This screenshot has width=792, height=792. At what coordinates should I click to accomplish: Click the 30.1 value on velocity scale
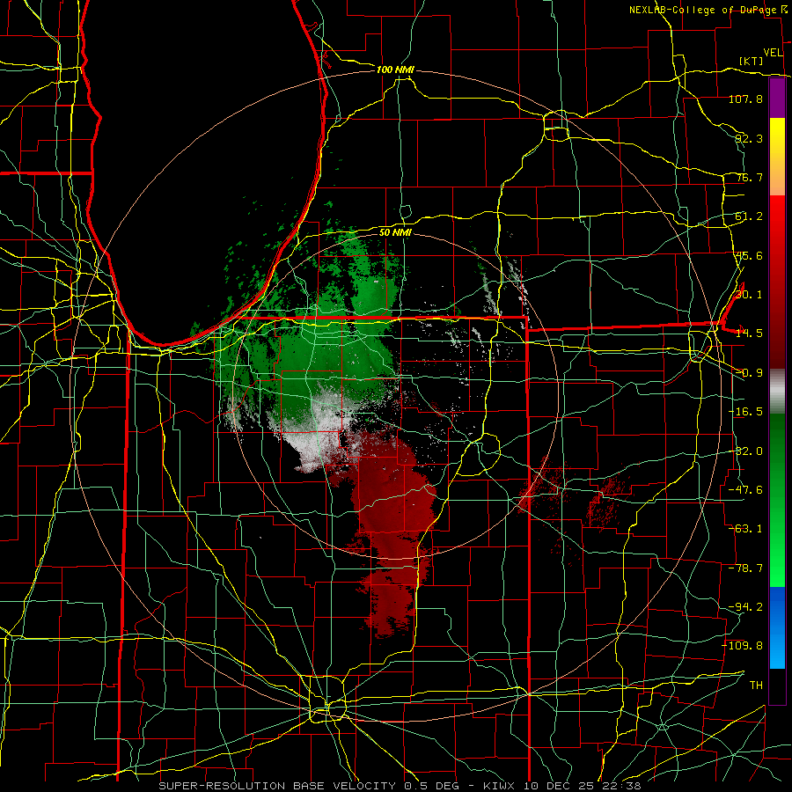tap(749, 295)
